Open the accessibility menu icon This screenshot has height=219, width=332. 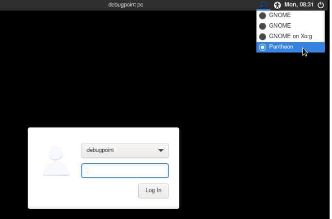click(277, 5)
